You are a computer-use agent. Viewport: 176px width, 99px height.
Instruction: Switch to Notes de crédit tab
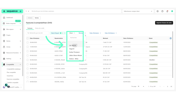pos(40,28)
